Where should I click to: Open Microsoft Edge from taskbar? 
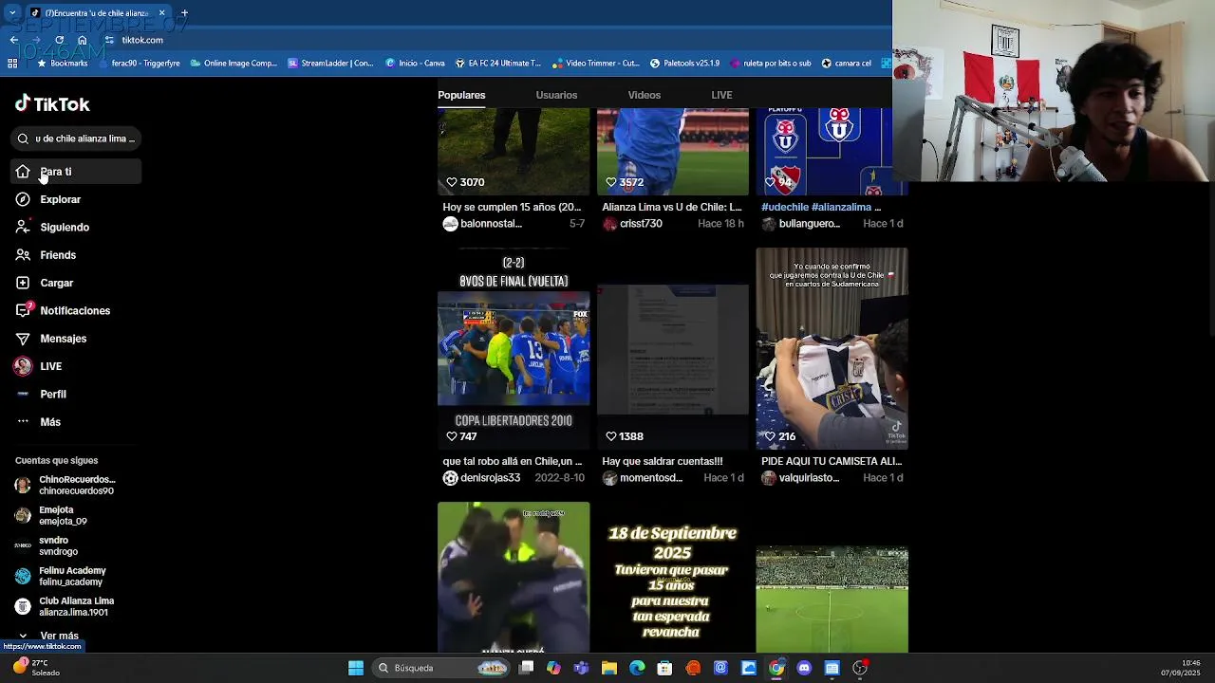coord(637,668)
